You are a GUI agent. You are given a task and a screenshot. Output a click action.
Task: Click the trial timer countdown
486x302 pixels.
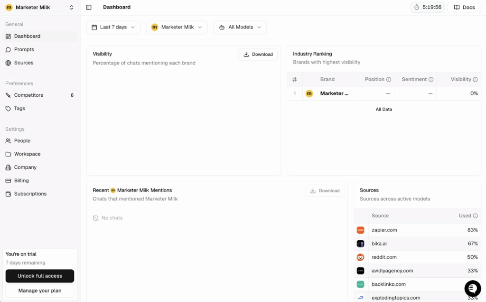click(x=427, y=8)
